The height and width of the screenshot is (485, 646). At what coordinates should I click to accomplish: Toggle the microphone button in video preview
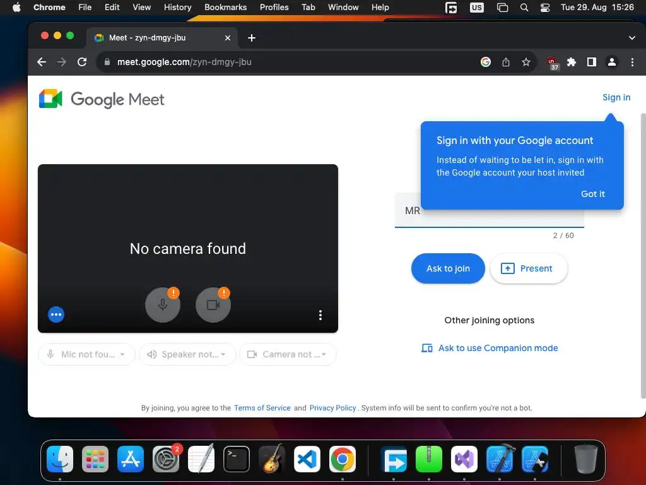click(x=163, y=305)
